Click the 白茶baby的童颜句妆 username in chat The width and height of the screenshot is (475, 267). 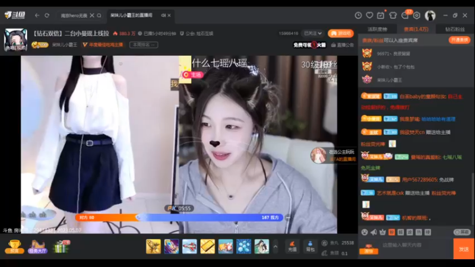(423, 97)
